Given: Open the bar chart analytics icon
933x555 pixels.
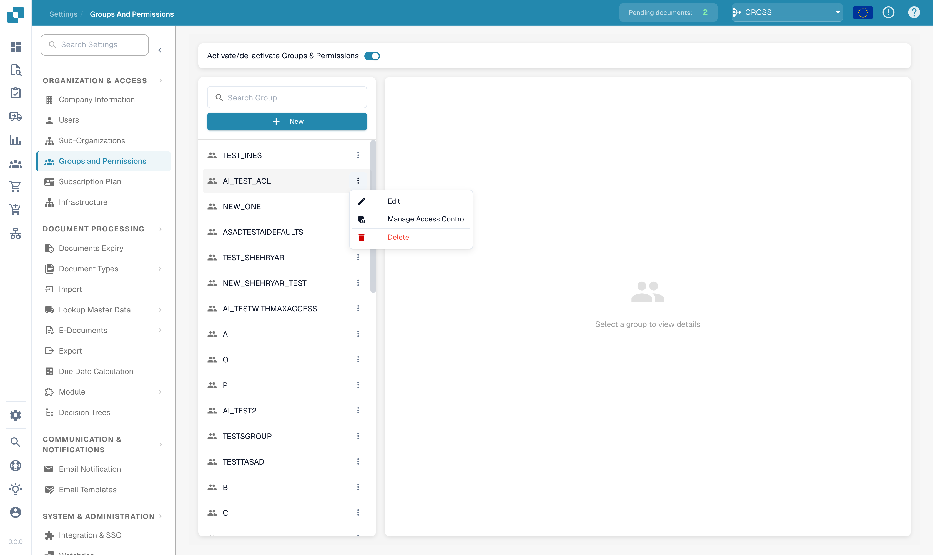Looking at the screenshot, I should [15, 140].
